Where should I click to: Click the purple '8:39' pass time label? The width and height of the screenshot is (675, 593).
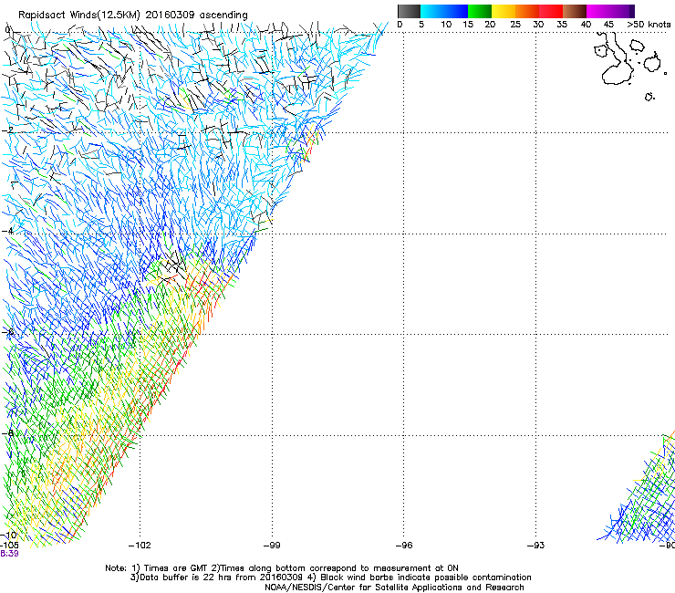(9, 554)
